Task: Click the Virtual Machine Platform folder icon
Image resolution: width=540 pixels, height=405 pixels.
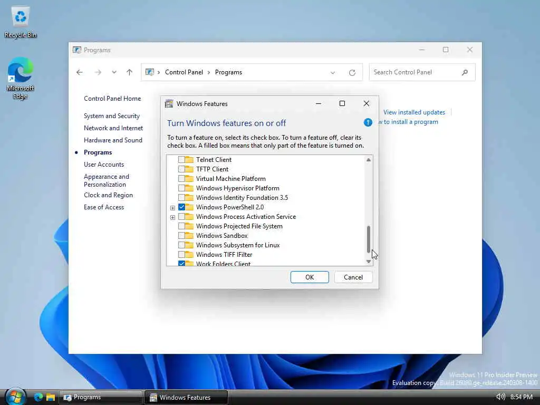Action: pos(189,178)
